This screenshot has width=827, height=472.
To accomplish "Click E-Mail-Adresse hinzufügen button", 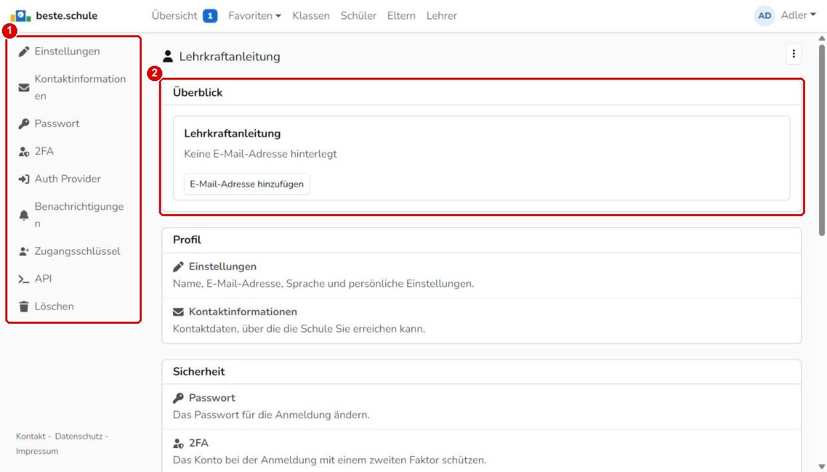I will [x=247, y=185].
